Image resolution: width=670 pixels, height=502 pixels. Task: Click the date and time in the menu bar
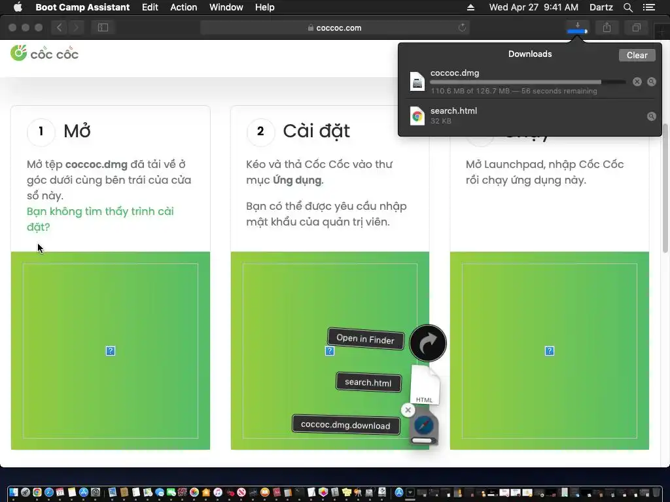tap(534, 7)
